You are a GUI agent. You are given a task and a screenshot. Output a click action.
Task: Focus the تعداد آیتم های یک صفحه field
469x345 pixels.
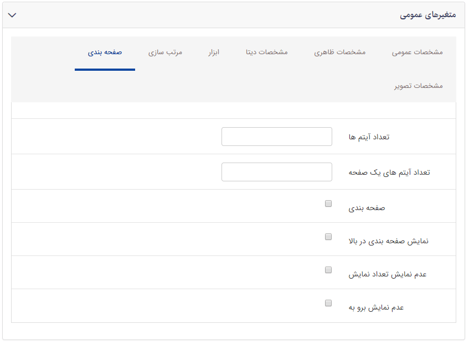pos(276,172)
